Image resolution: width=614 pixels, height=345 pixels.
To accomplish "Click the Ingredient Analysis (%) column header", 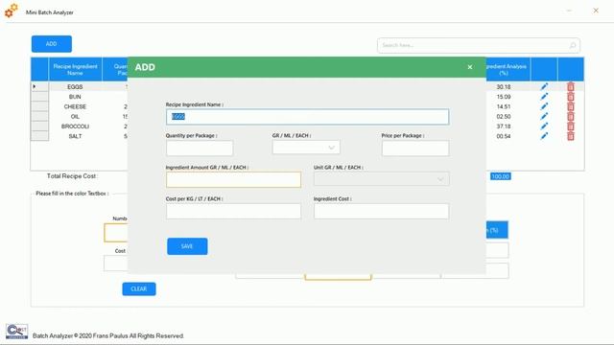I will pos(508,69).
